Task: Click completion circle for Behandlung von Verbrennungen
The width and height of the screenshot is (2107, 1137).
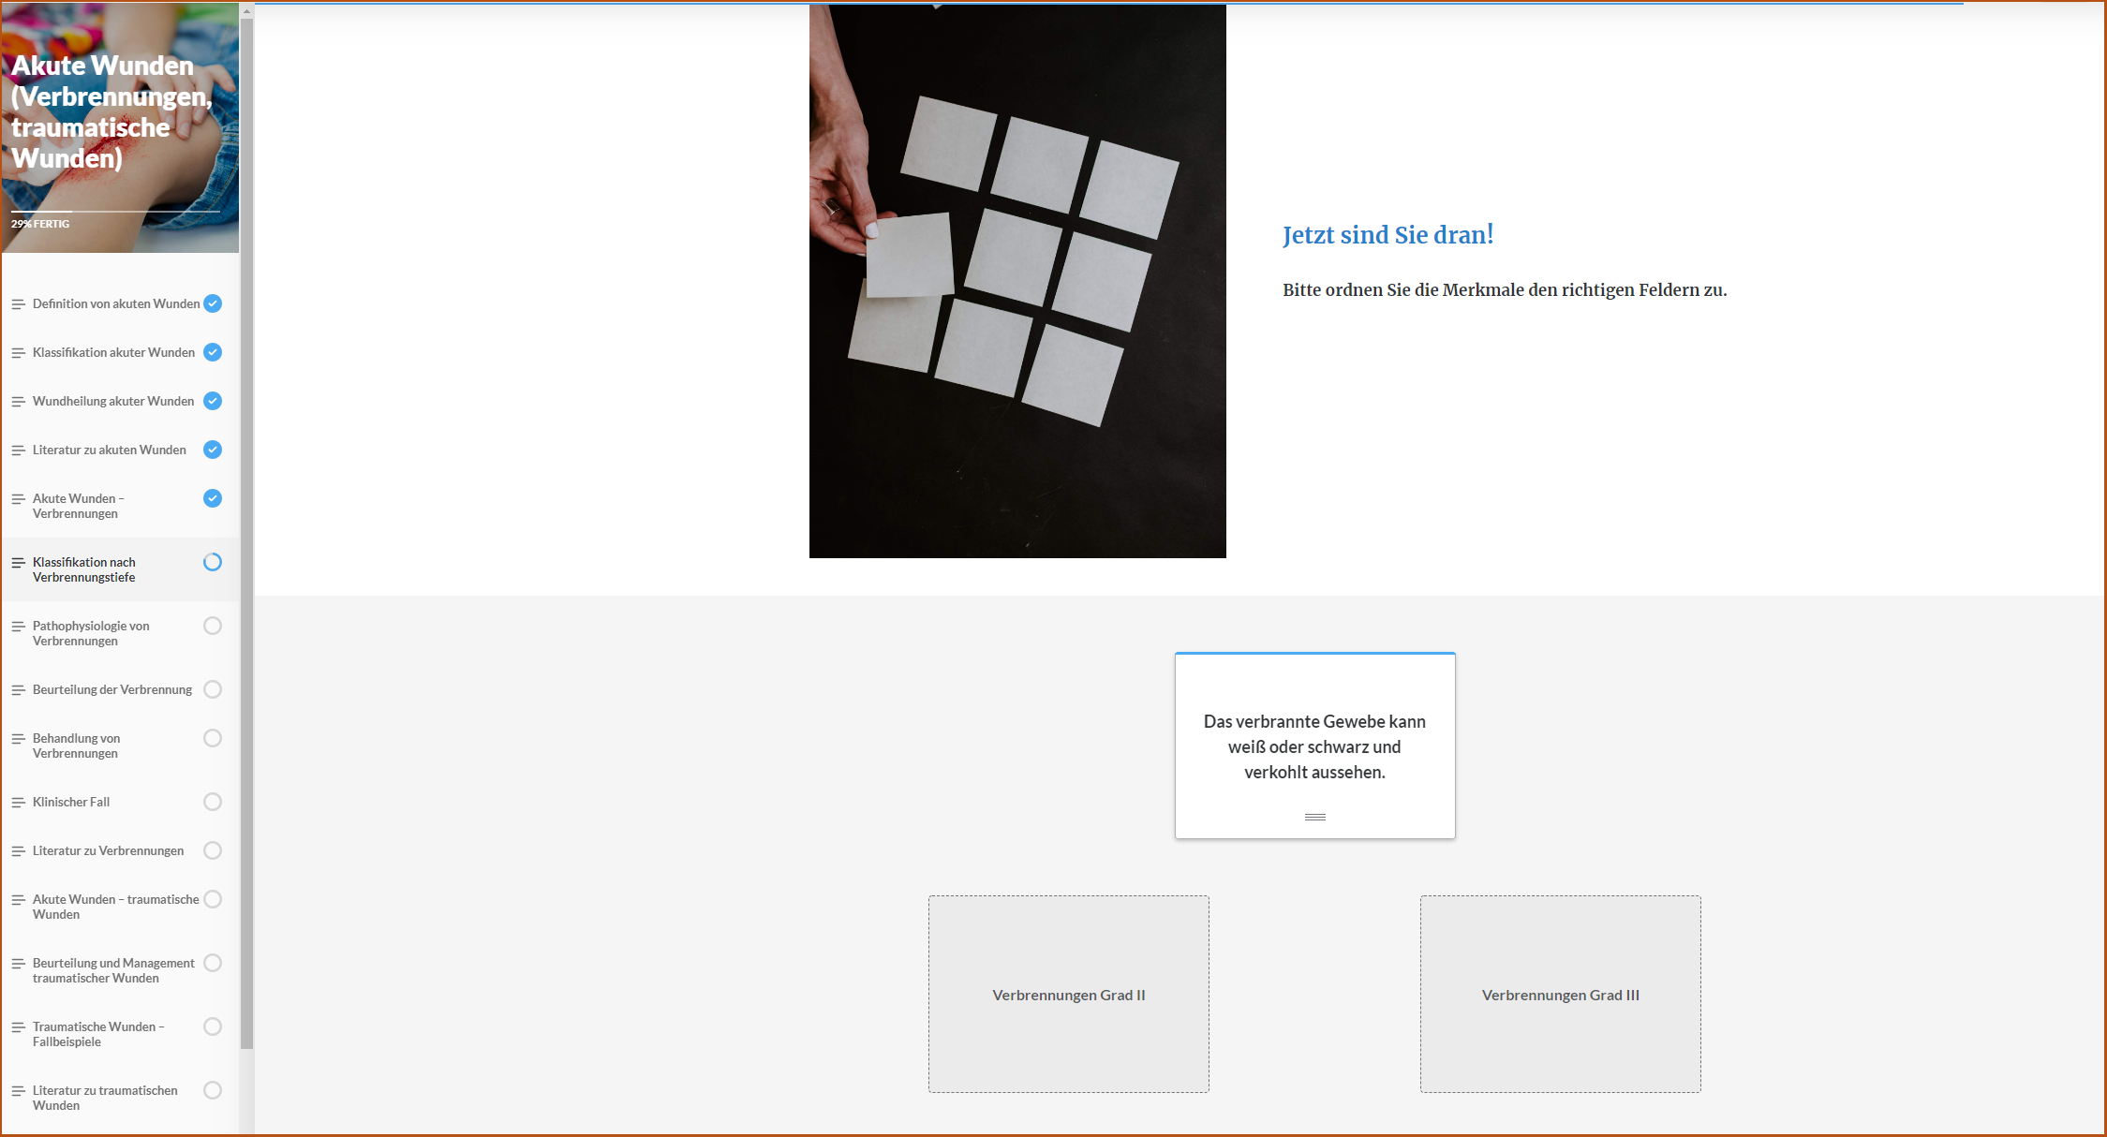Action: (213, 738)
